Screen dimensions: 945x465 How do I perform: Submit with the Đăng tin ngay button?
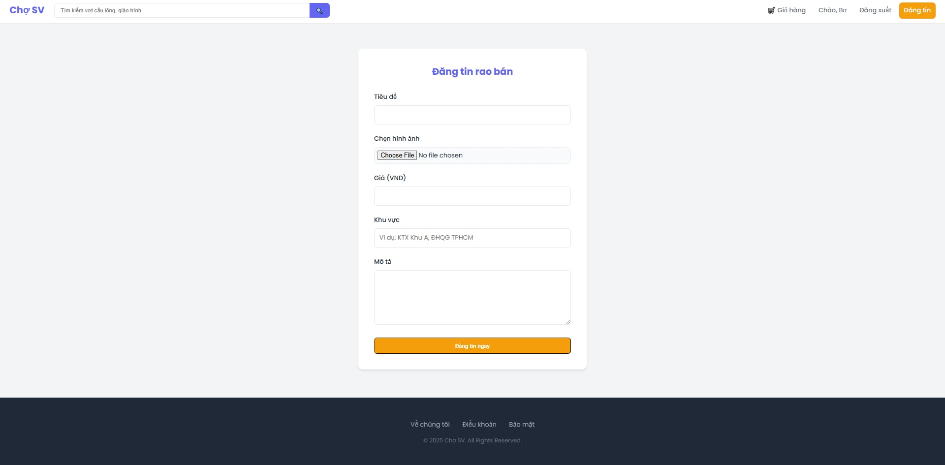[x=472, y=346]
